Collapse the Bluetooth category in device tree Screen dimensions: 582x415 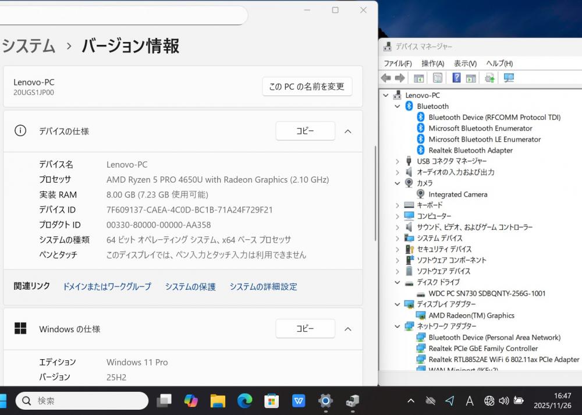click(x=398, y=107)
